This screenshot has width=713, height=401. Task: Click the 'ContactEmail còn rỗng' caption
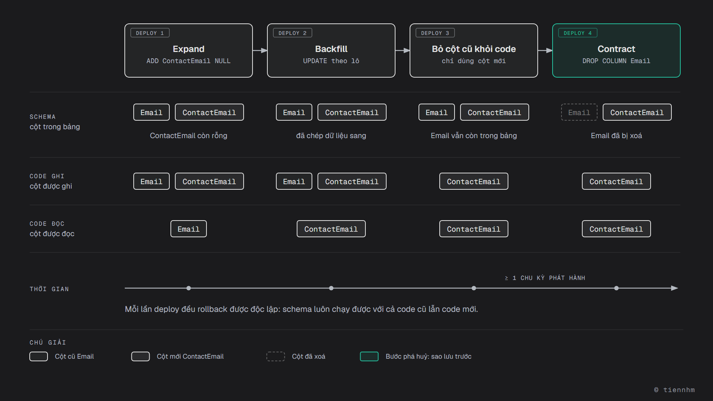189,136
